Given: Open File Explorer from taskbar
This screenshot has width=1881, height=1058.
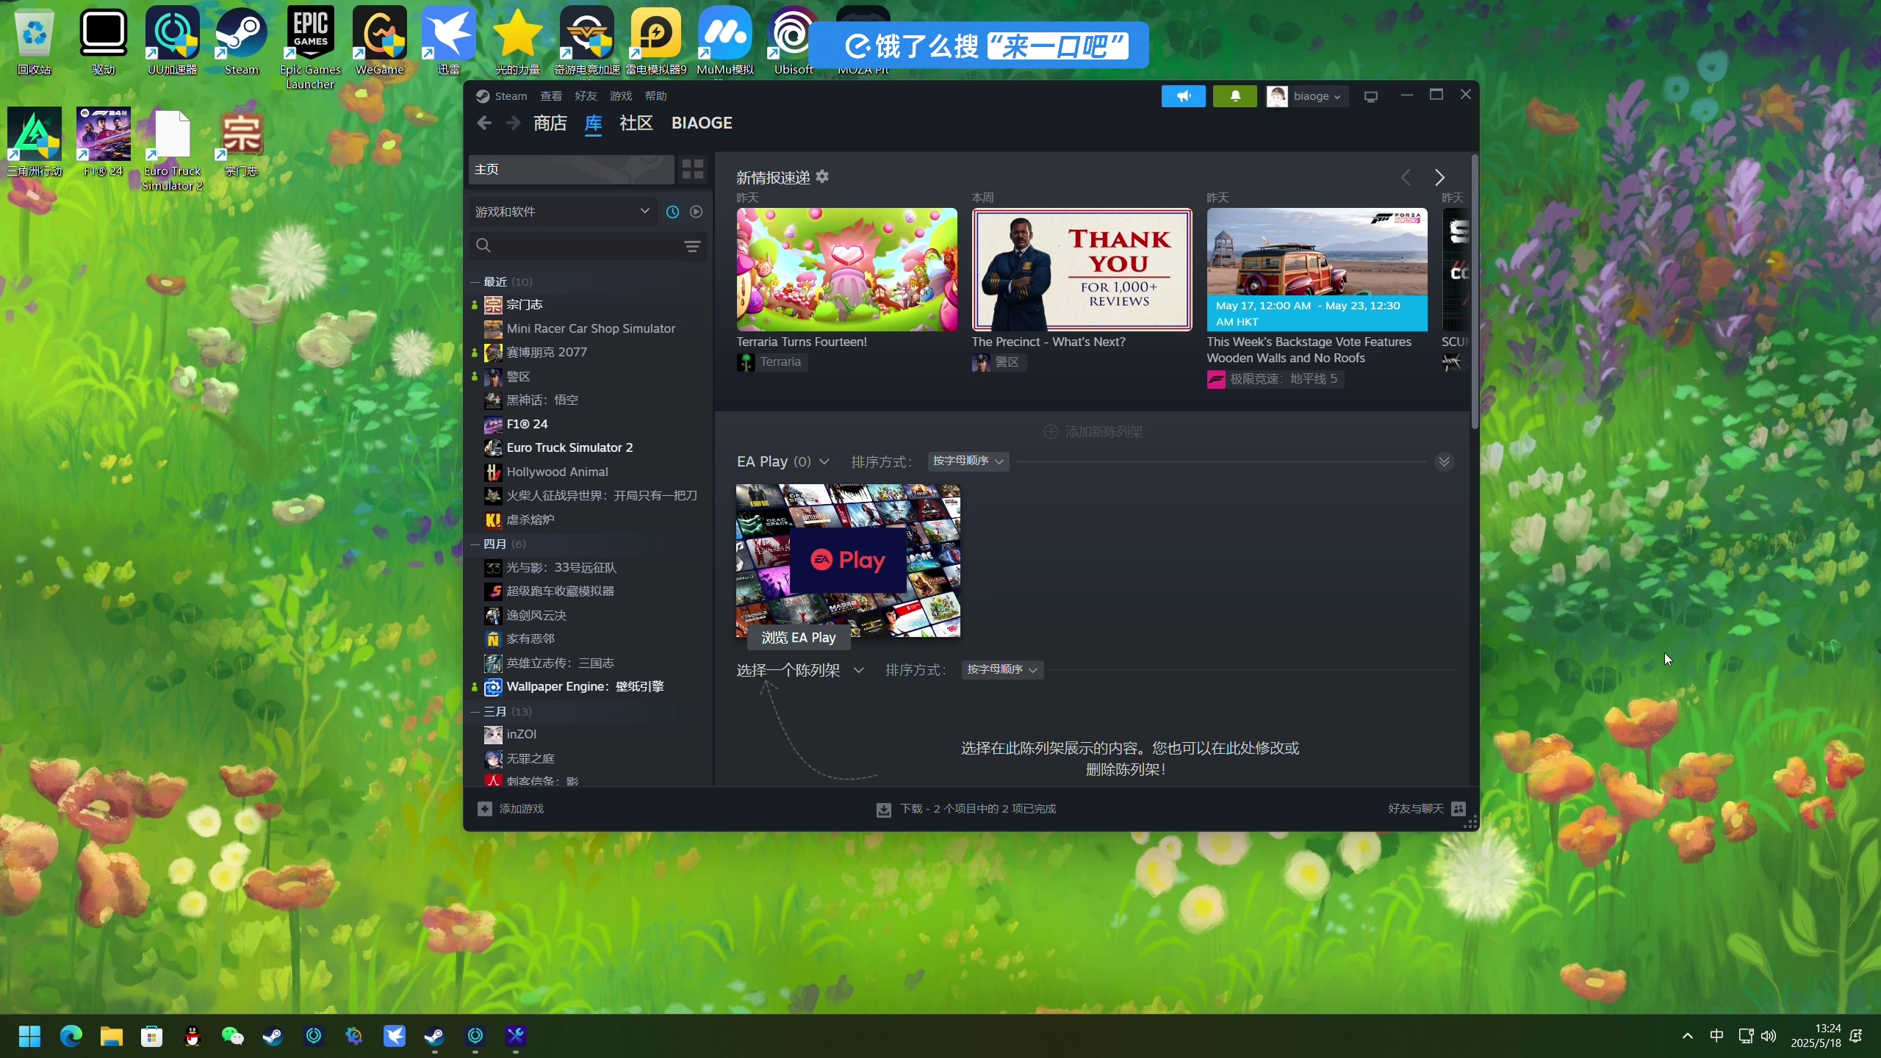Looking at the screenshot, I should (x=112, y=1036).
